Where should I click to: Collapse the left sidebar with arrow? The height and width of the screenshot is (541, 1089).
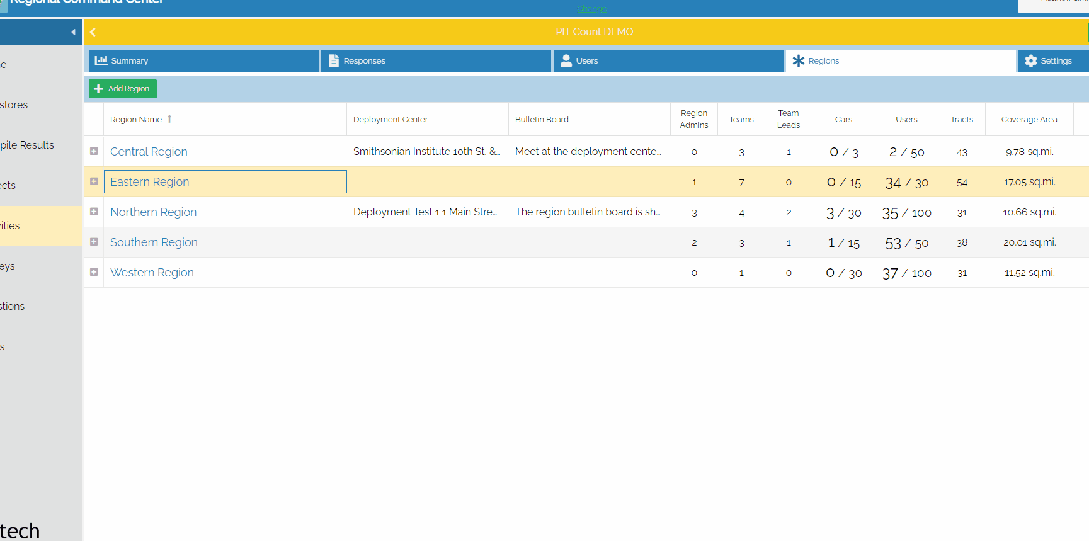pos(73,32)
